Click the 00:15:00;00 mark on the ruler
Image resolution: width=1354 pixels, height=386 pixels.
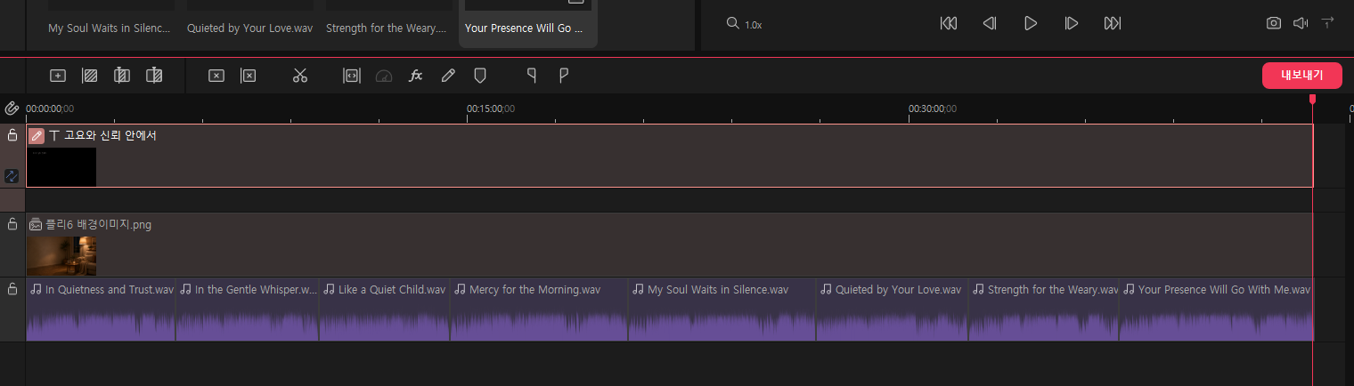point(491,109)
